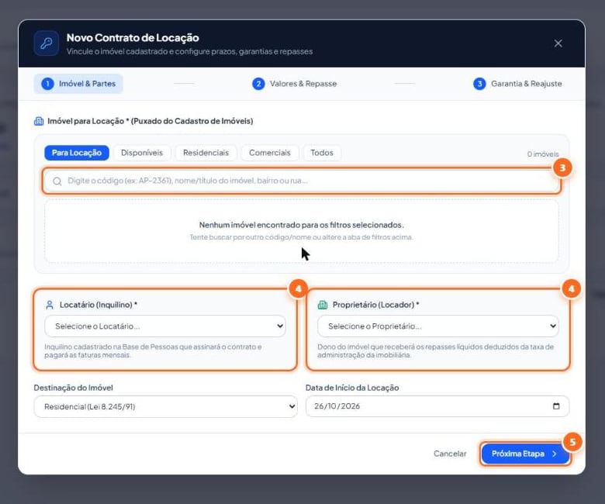The height and width of the screenshot is (504, 605).
Task: Close the Novo Contrato de Locação dialog
Action: 558,43
